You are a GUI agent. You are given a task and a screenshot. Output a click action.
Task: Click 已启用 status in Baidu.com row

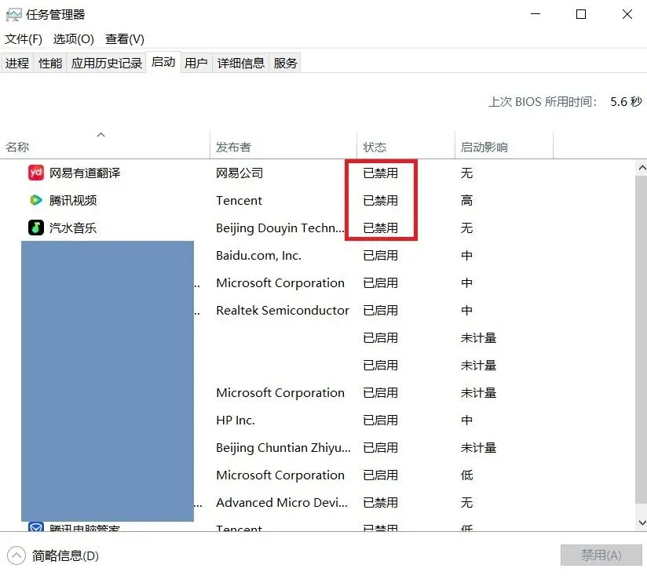point(381,255)
